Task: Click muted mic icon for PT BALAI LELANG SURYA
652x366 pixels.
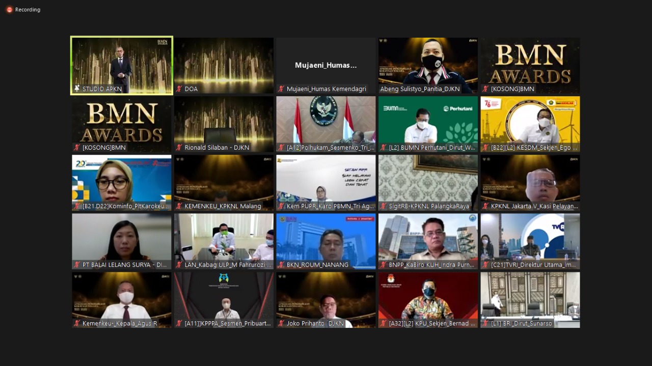Action: [x=77, y=265]
